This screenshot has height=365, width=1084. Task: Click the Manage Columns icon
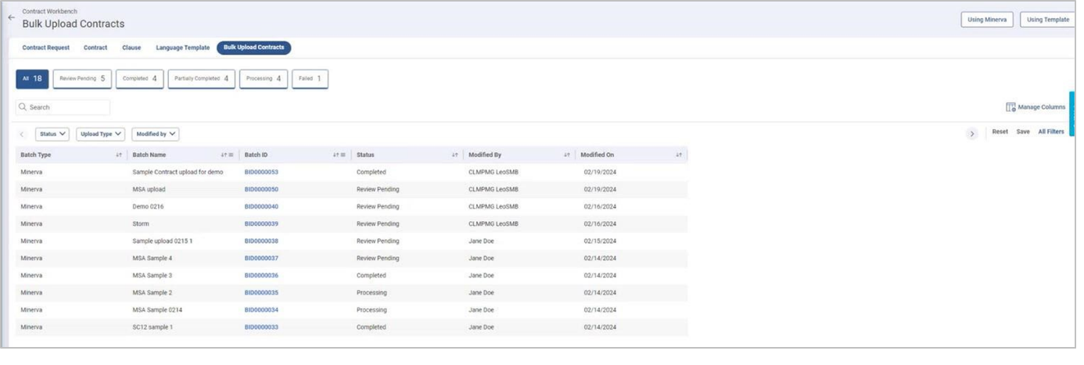click(1010, 107)
